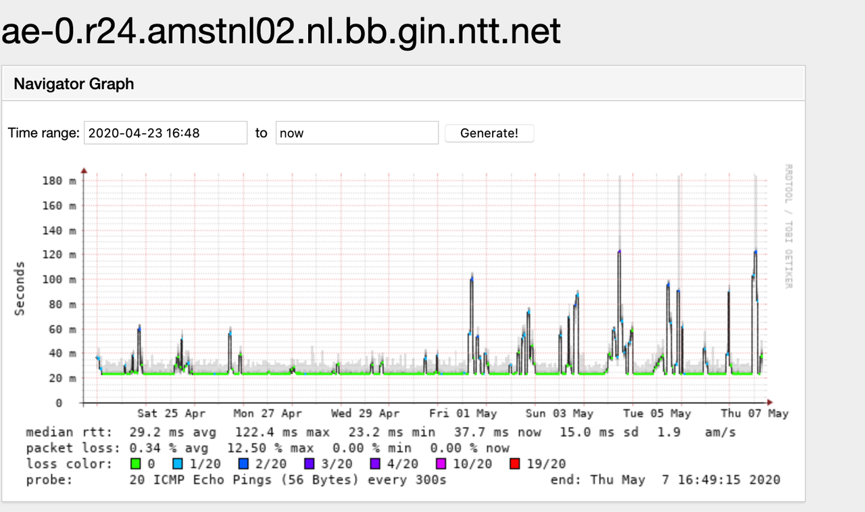Click the '180 m' y-axis label
The image size is (865, 512).
(x=61, y=180)
